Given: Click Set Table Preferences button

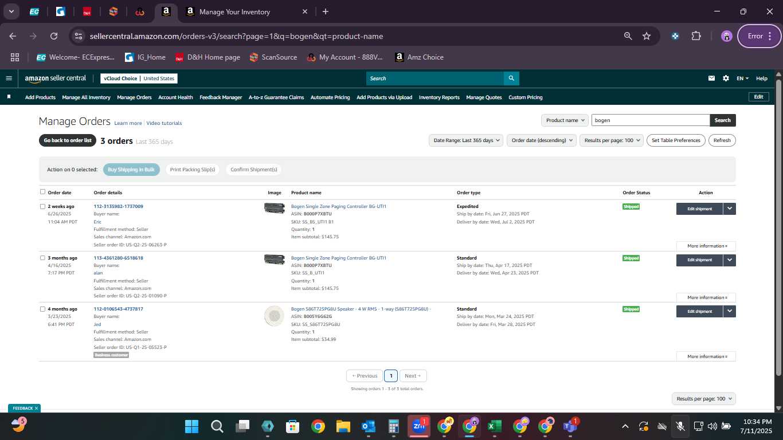Looking at the screenshot, I should (676, 140).
